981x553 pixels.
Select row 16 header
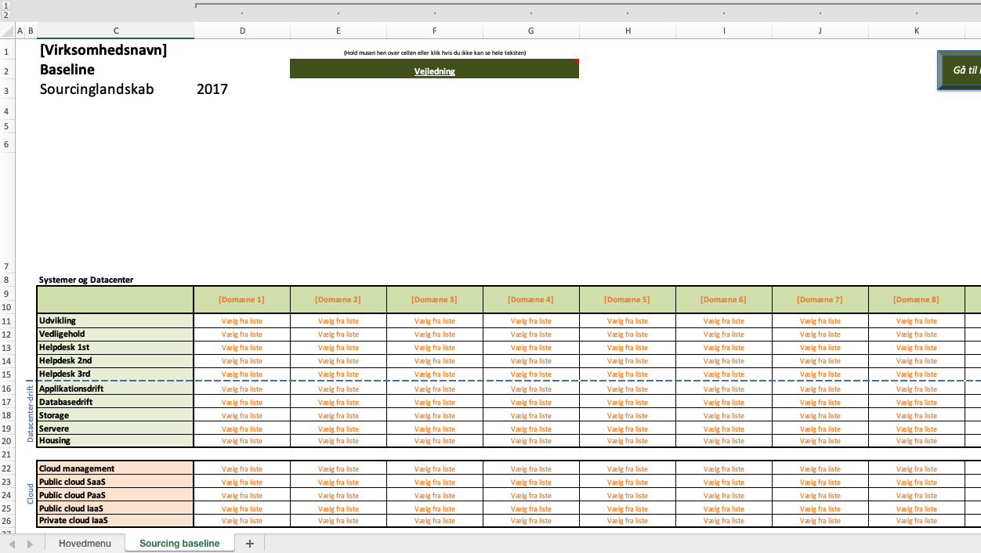7,389
